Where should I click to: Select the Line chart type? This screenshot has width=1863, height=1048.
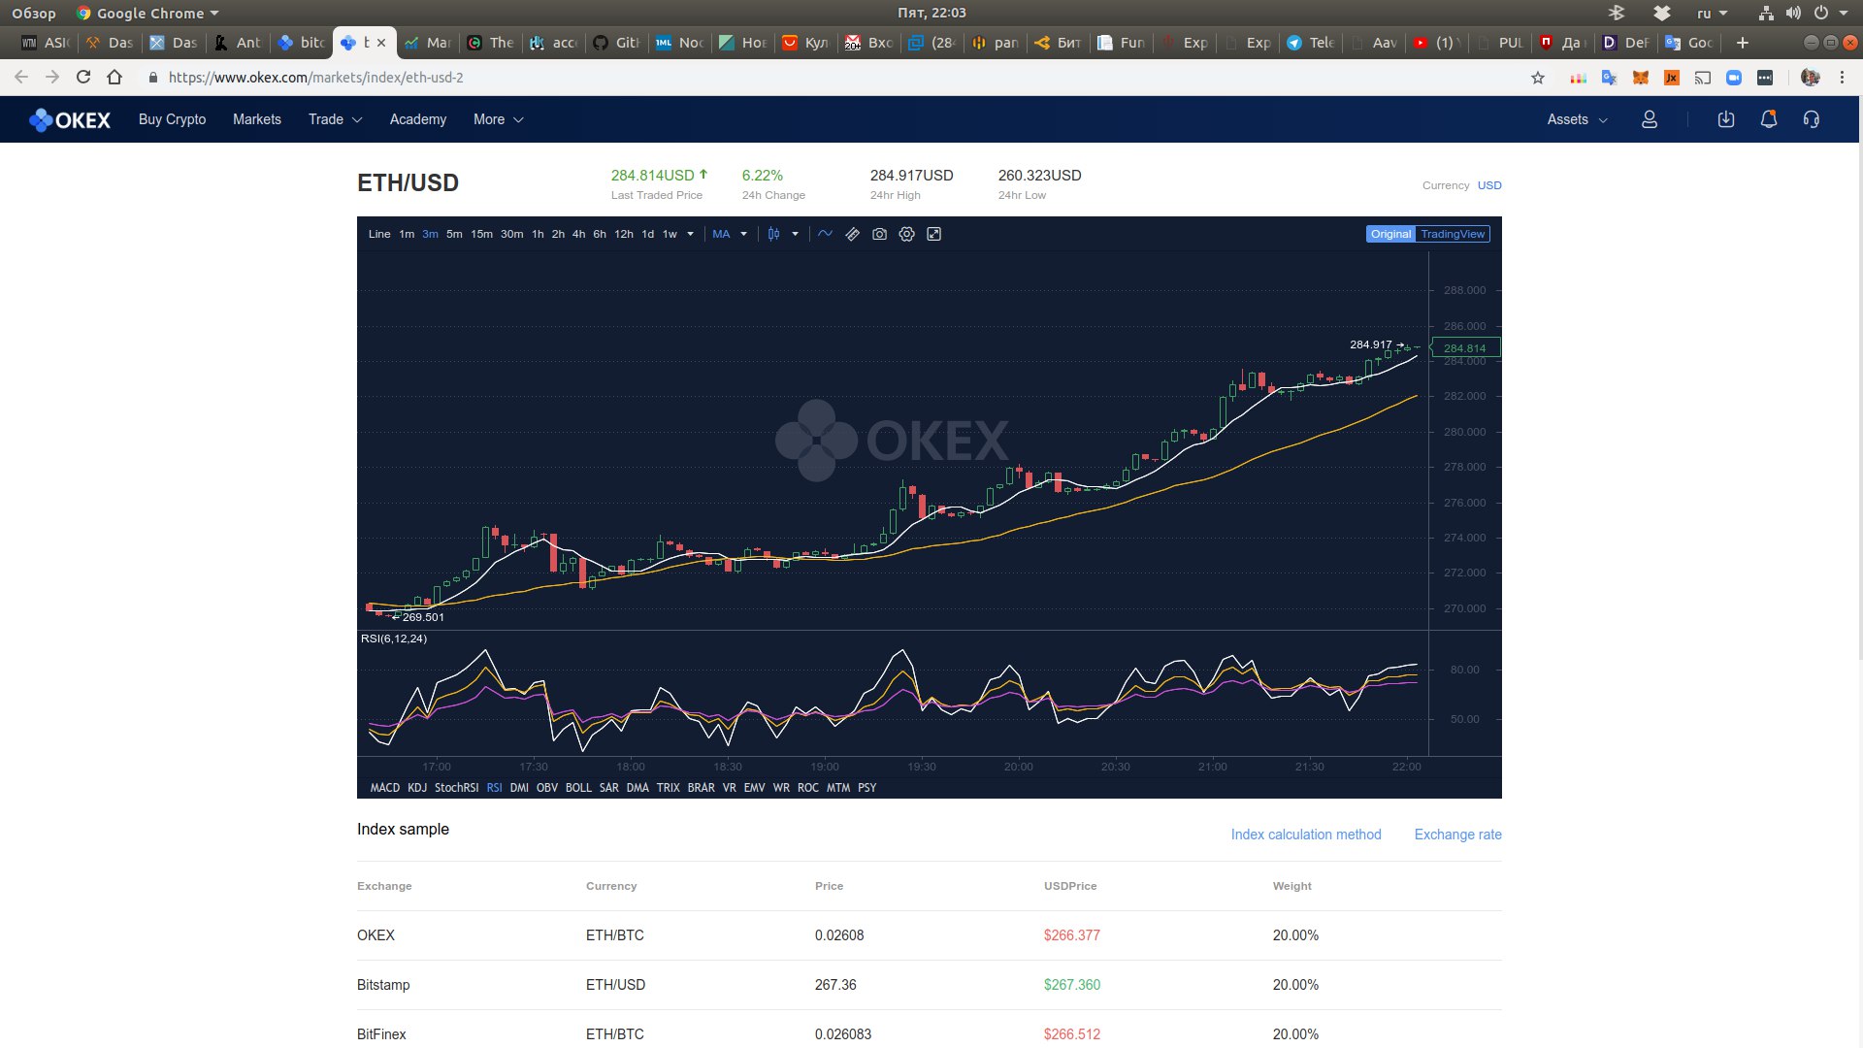(x=379, y=234)
